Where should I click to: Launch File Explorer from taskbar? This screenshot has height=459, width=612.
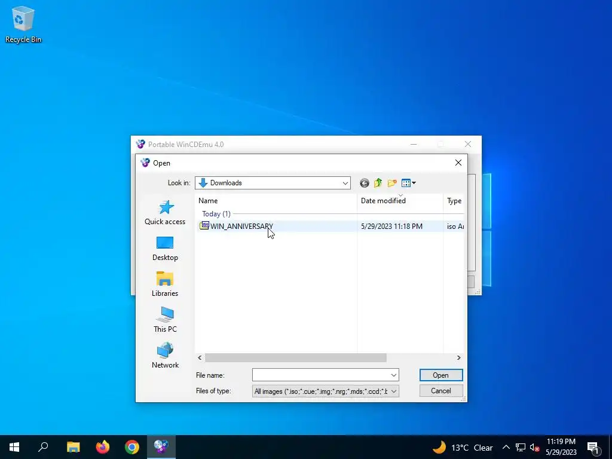click(73, 447)
